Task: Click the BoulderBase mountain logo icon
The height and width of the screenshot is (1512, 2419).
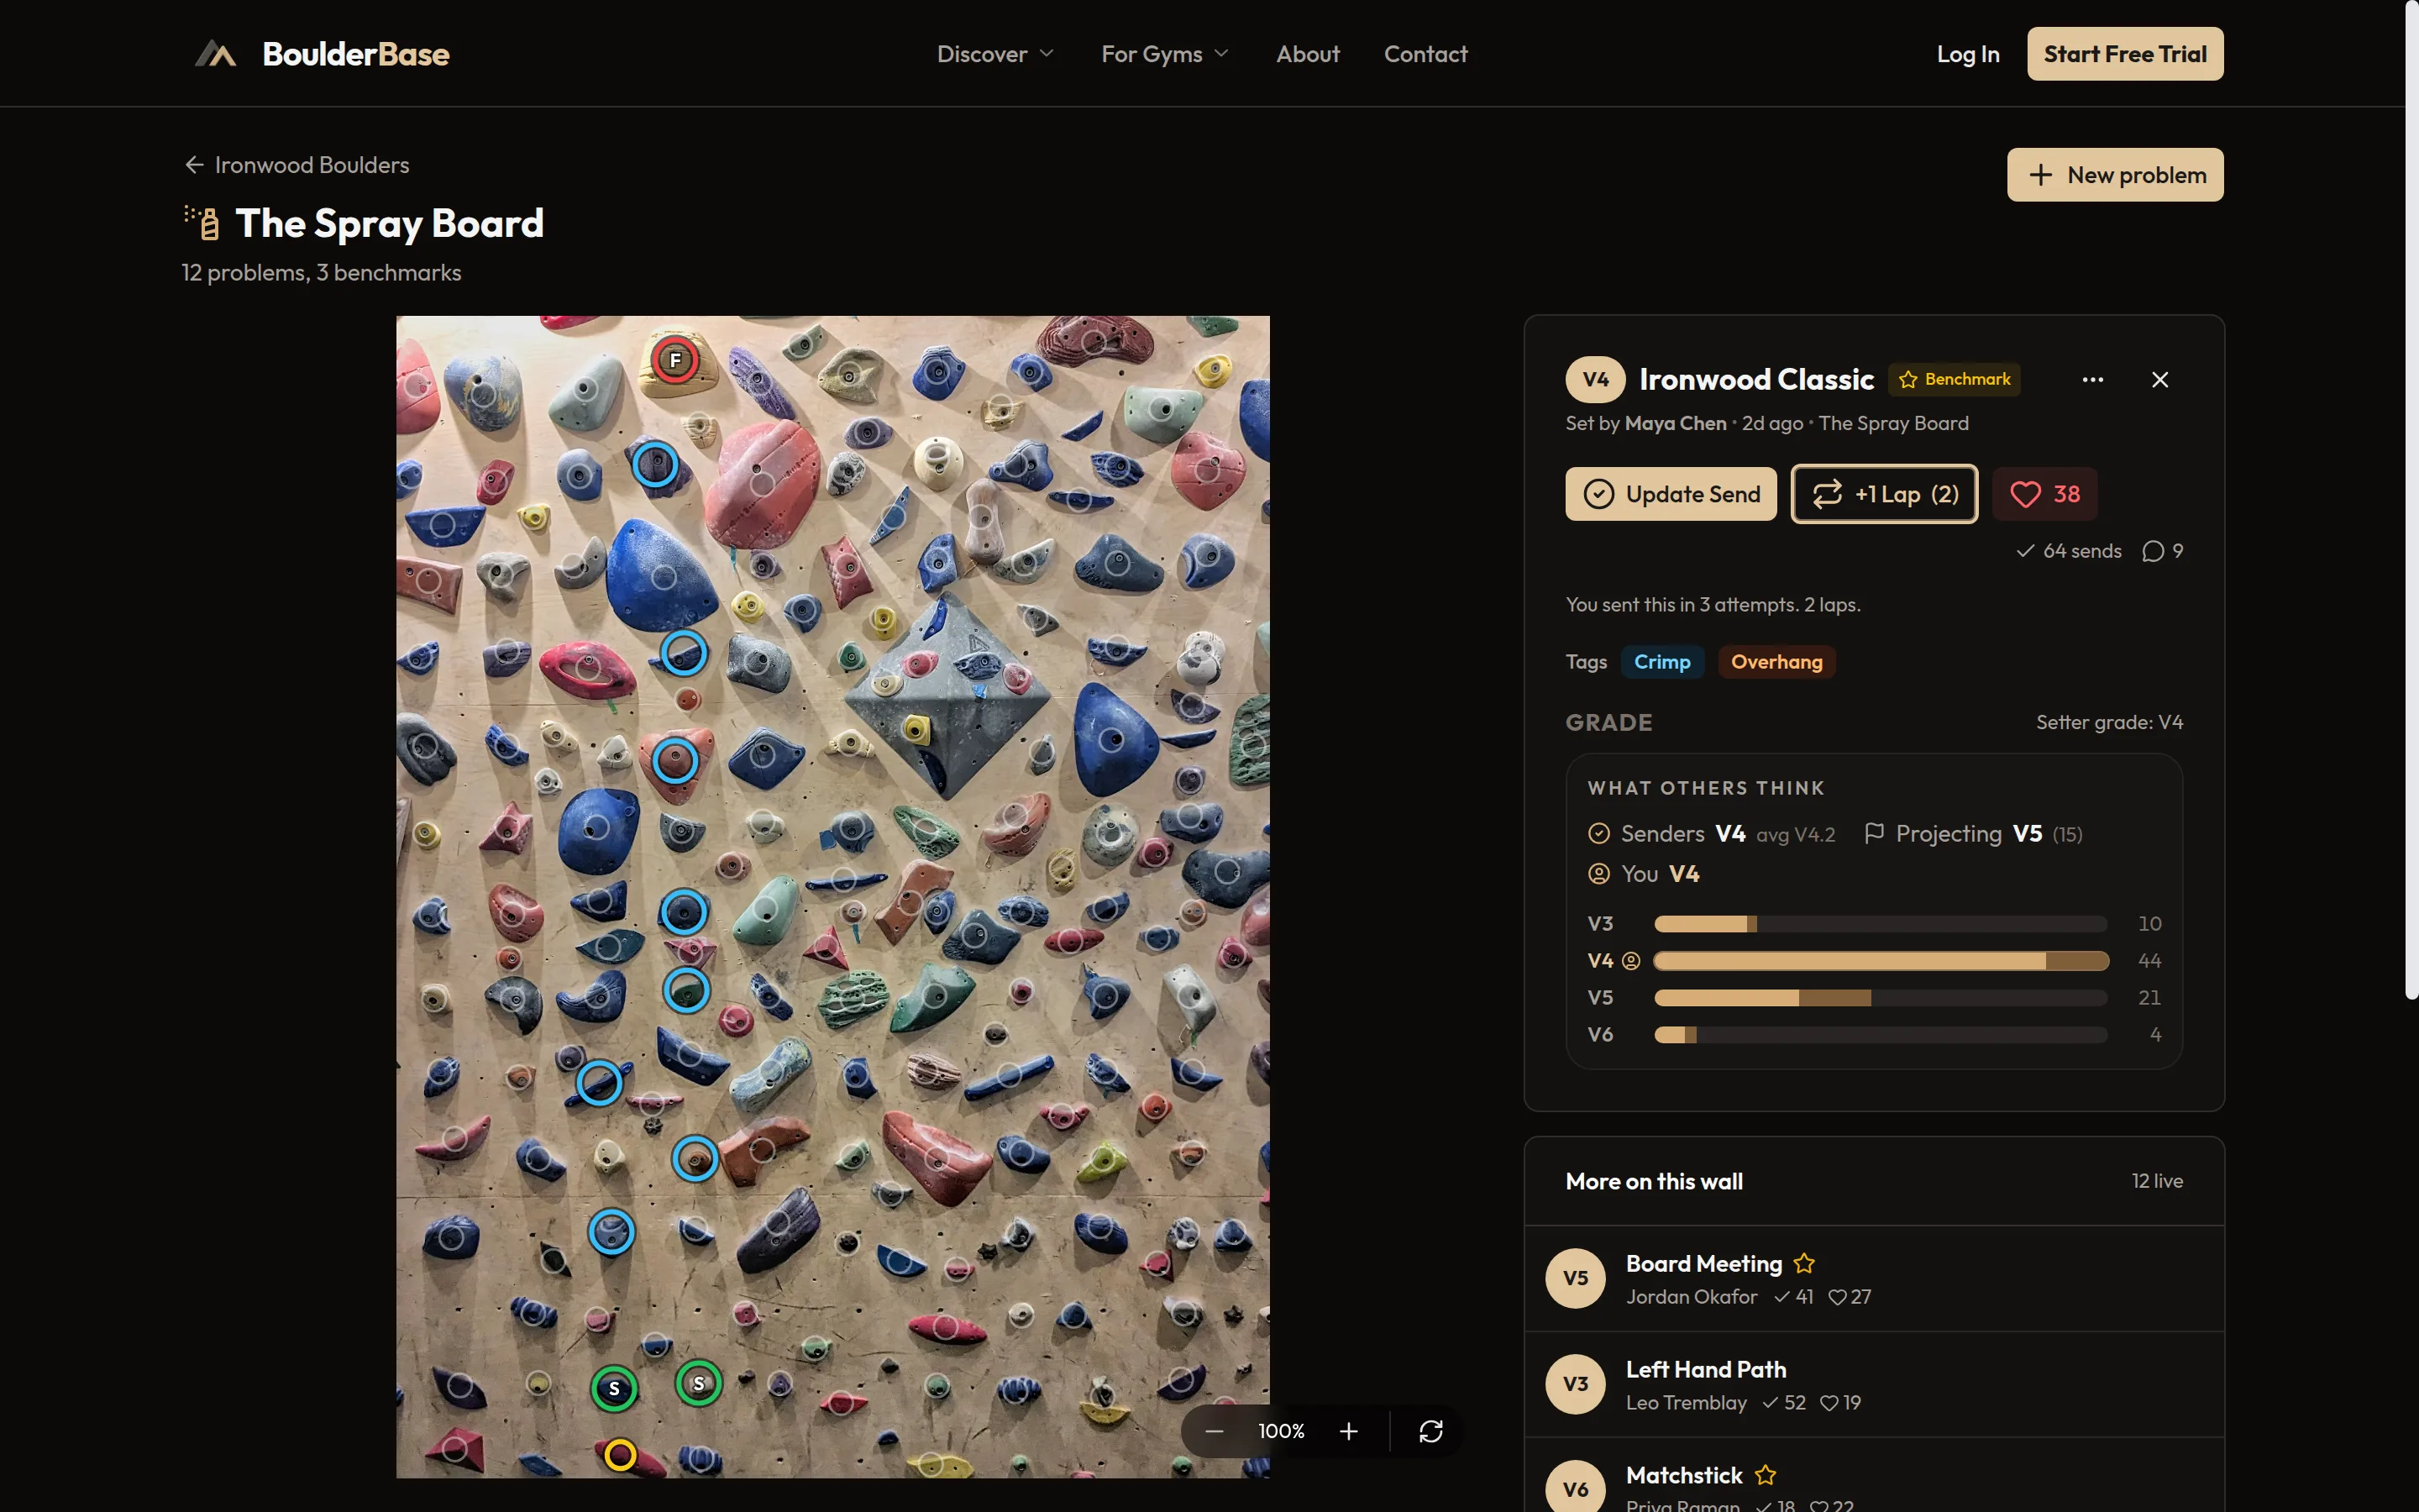Action: pyautogui.click(x=215, y=53)
